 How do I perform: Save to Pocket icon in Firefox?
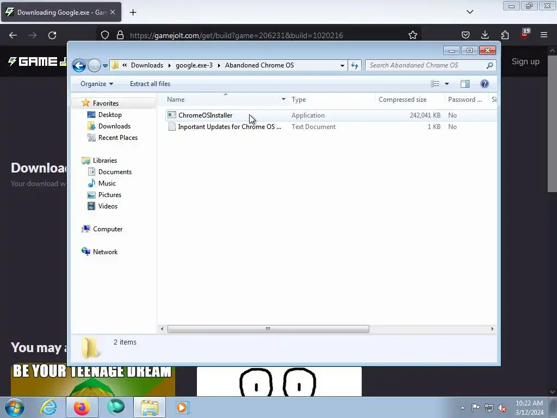(466, 35)
